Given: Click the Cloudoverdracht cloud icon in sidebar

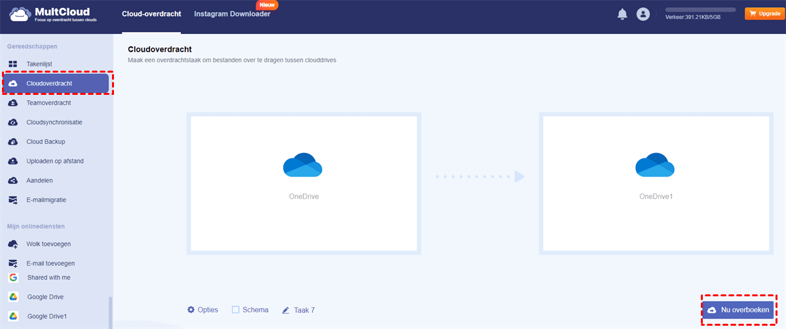Looking at the screenshot, I should [x=13, y=83].
